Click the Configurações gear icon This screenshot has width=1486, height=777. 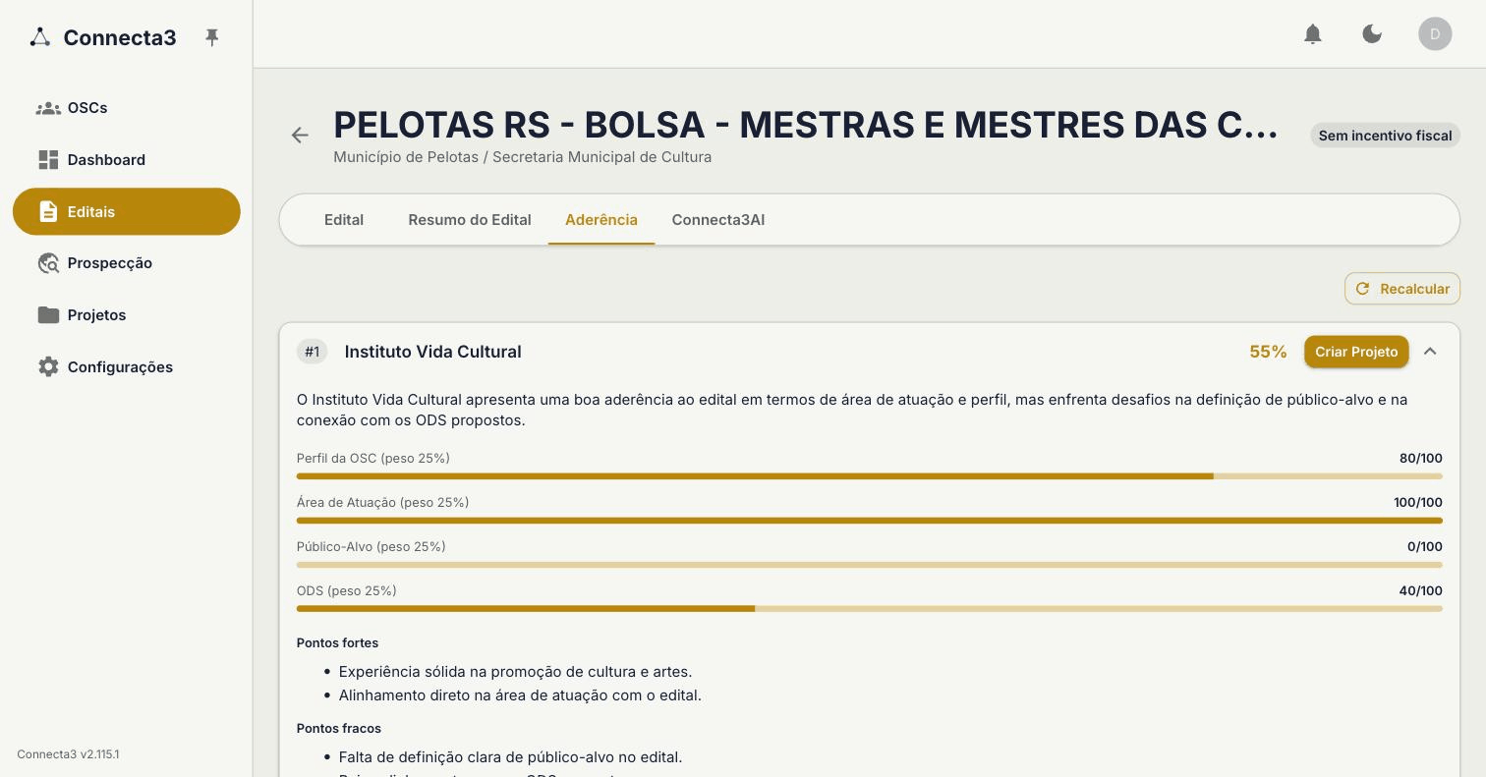(48, 366)
